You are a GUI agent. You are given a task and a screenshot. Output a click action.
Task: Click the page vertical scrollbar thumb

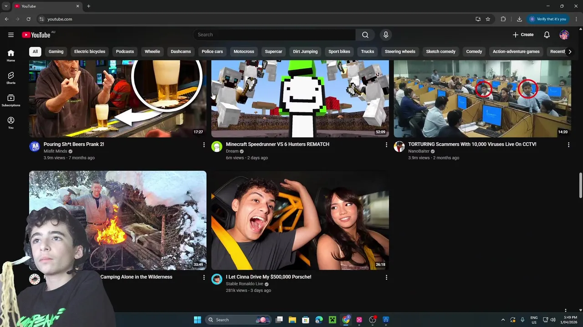580,185
